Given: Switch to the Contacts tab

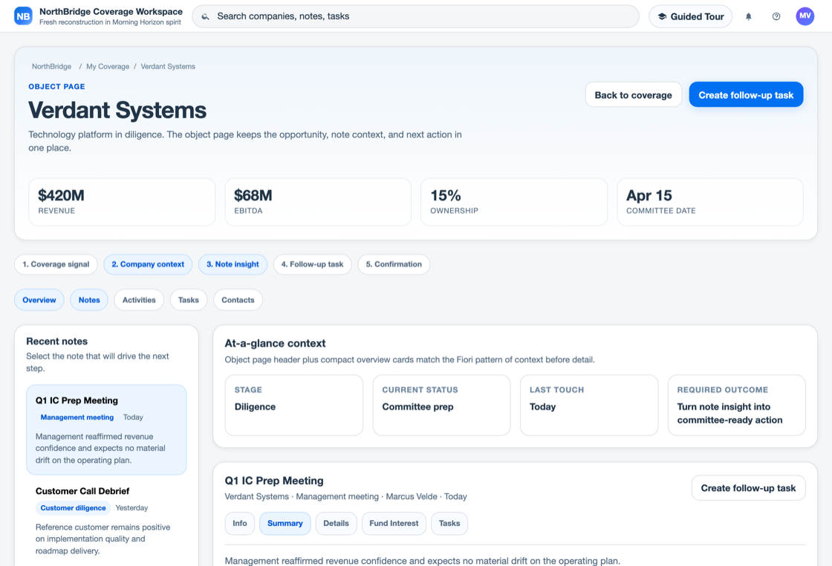Looking at the screenshot, I should click(238, 299).
